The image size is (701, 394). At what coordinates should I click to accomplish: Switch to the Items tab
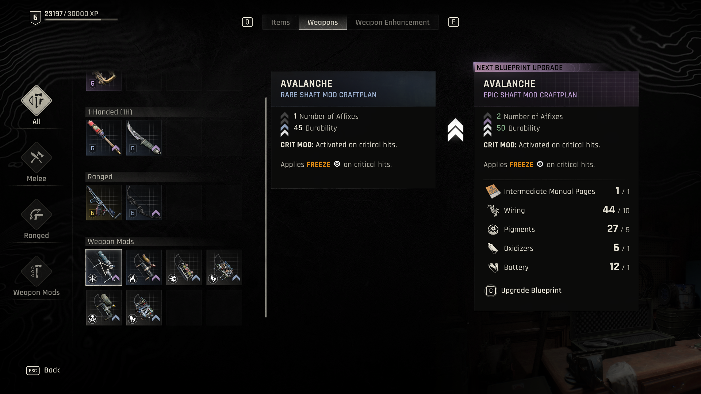coord(280,22)
